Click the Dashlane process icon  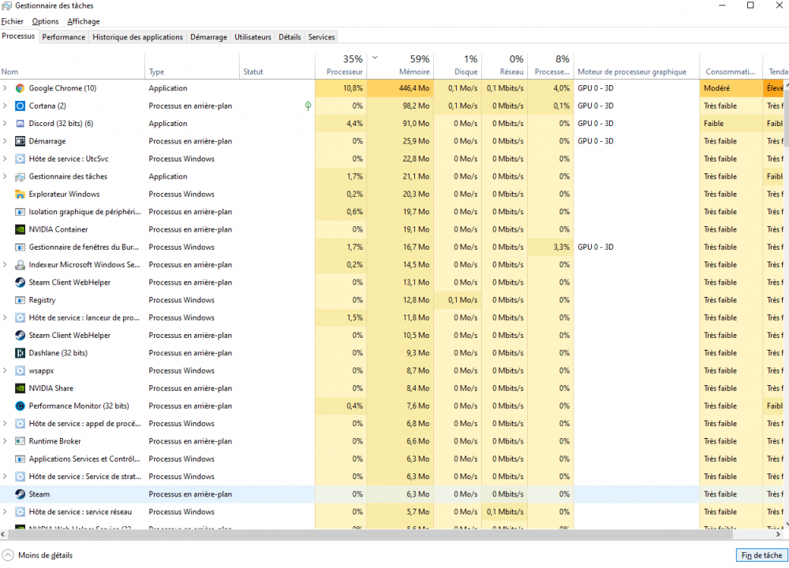point(21,353)
